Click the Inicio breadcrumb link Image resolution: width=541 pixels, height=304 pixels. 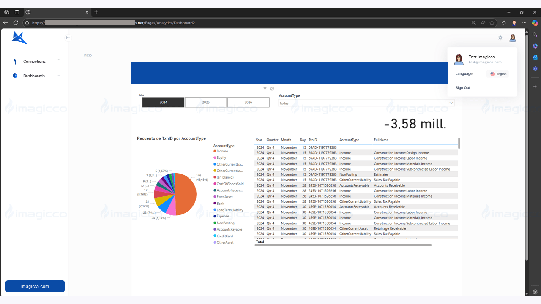[x=87, y=55]
